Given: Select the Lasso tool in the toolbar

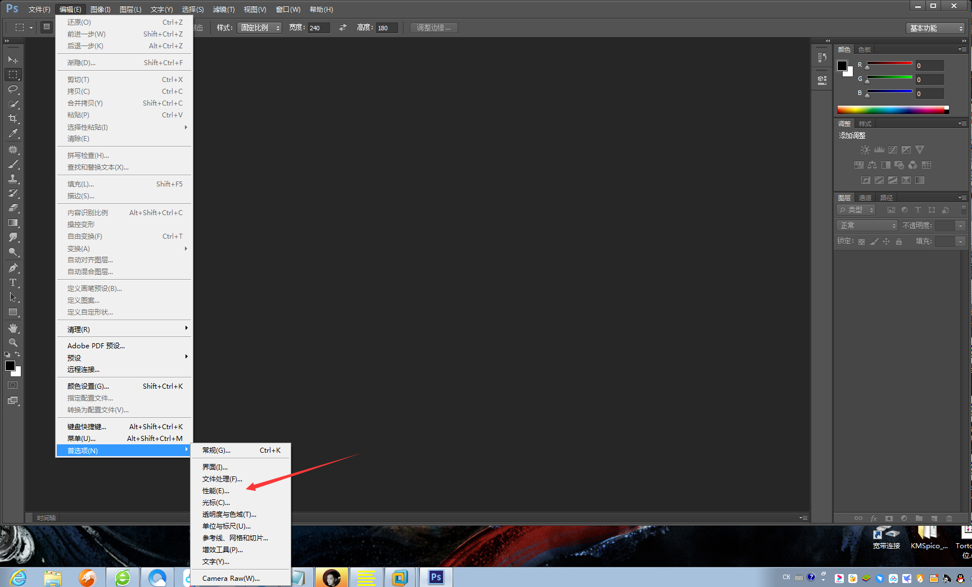Looking at the screenshot, I should (x=12, y=89).
